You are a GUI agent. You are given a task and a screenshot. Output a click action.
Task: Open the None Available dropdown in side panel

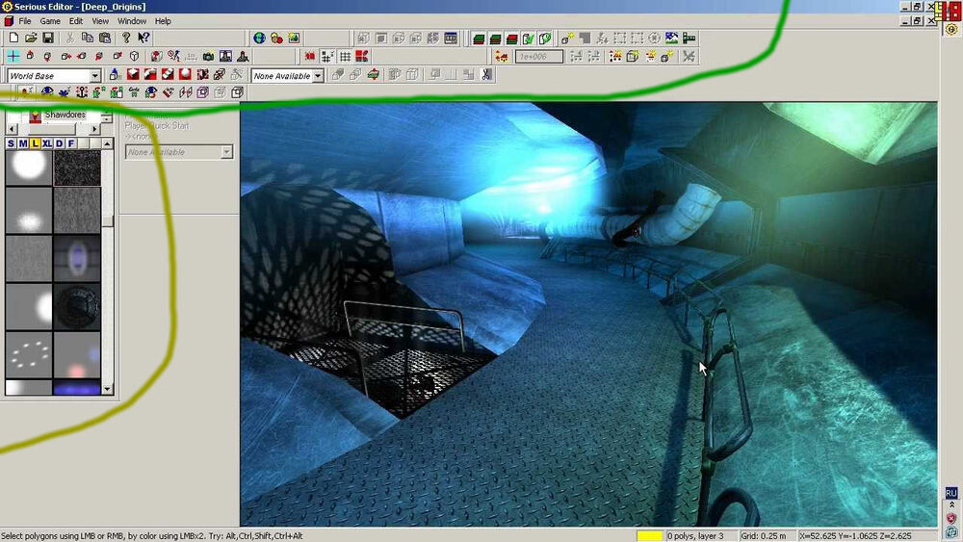(226, 151)
